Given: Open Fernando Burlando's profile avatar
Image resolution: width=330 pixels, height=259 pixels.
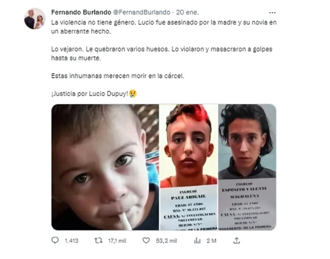Looking at the screenshot, I should pos(35,19).
